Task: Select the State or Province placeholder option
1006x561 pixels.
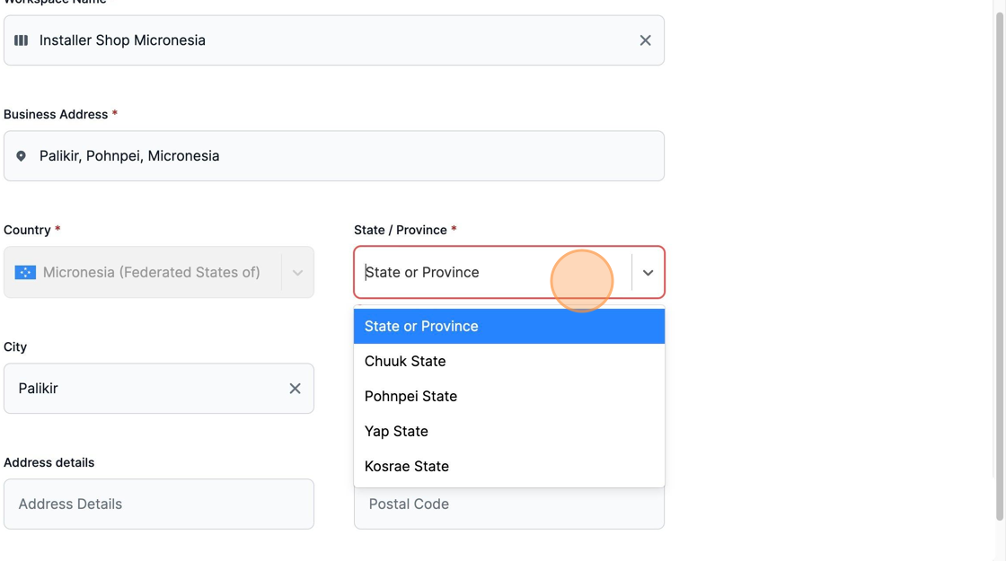Action: (x=508, y=326)
